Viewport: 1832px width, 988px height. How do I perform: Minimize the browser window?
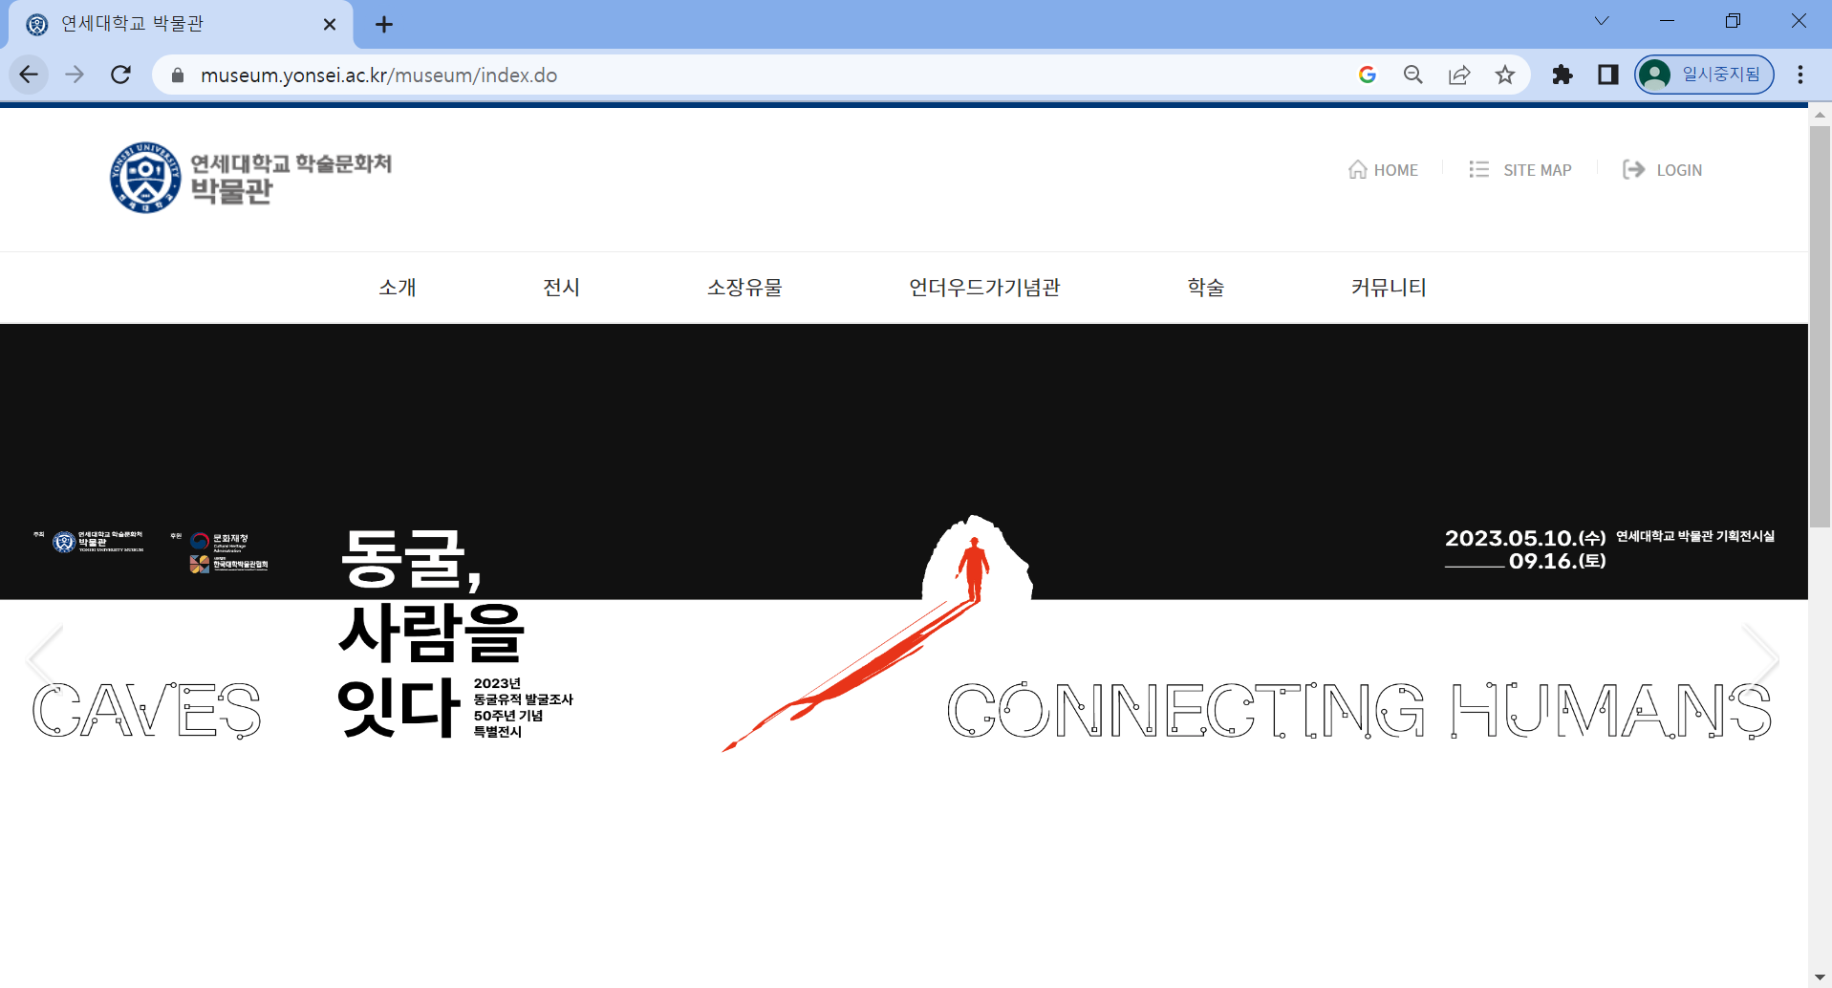(1668, 21)
